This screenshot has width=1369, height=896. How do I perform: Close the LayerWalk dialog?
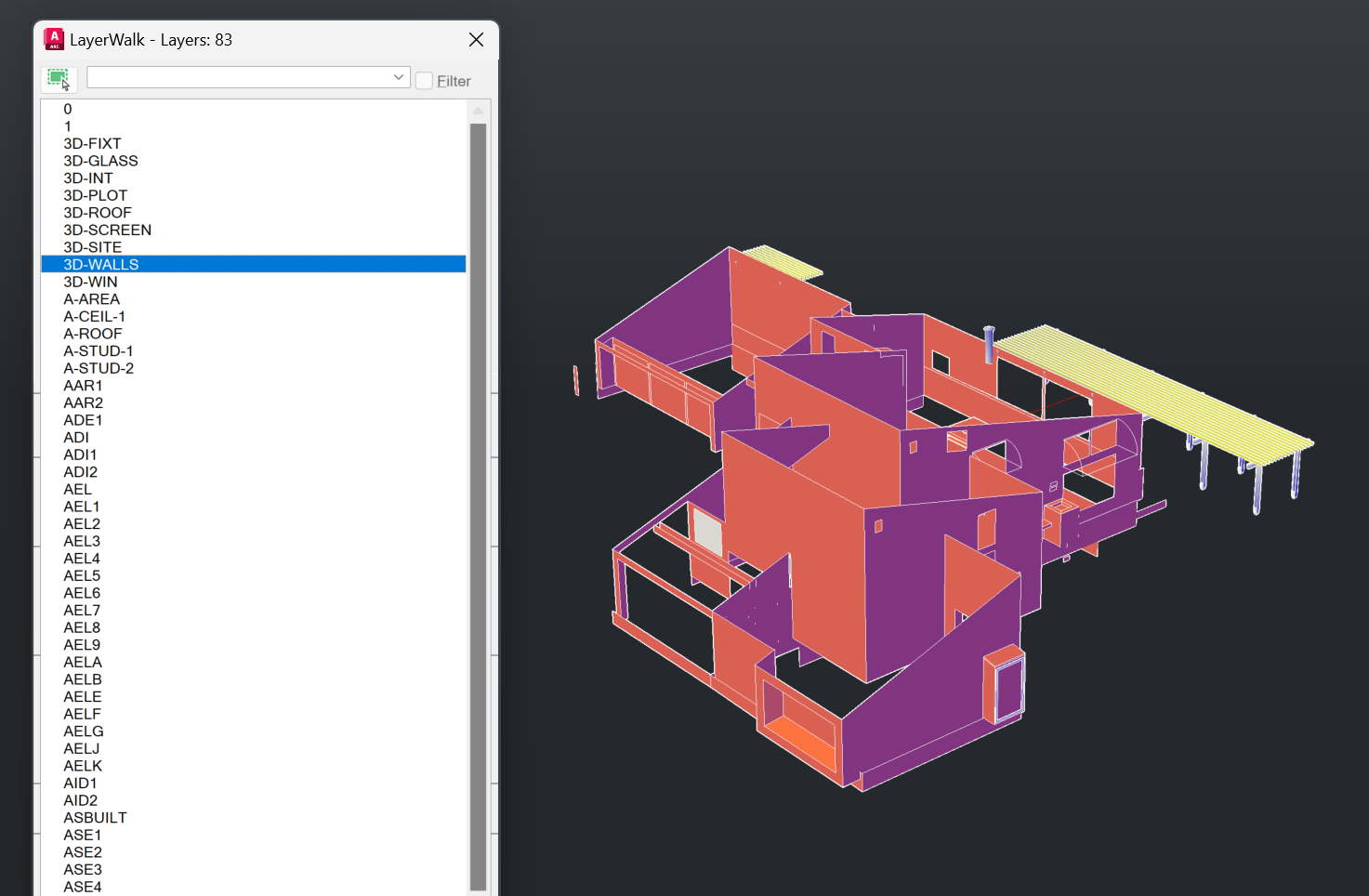click(476, 40)
